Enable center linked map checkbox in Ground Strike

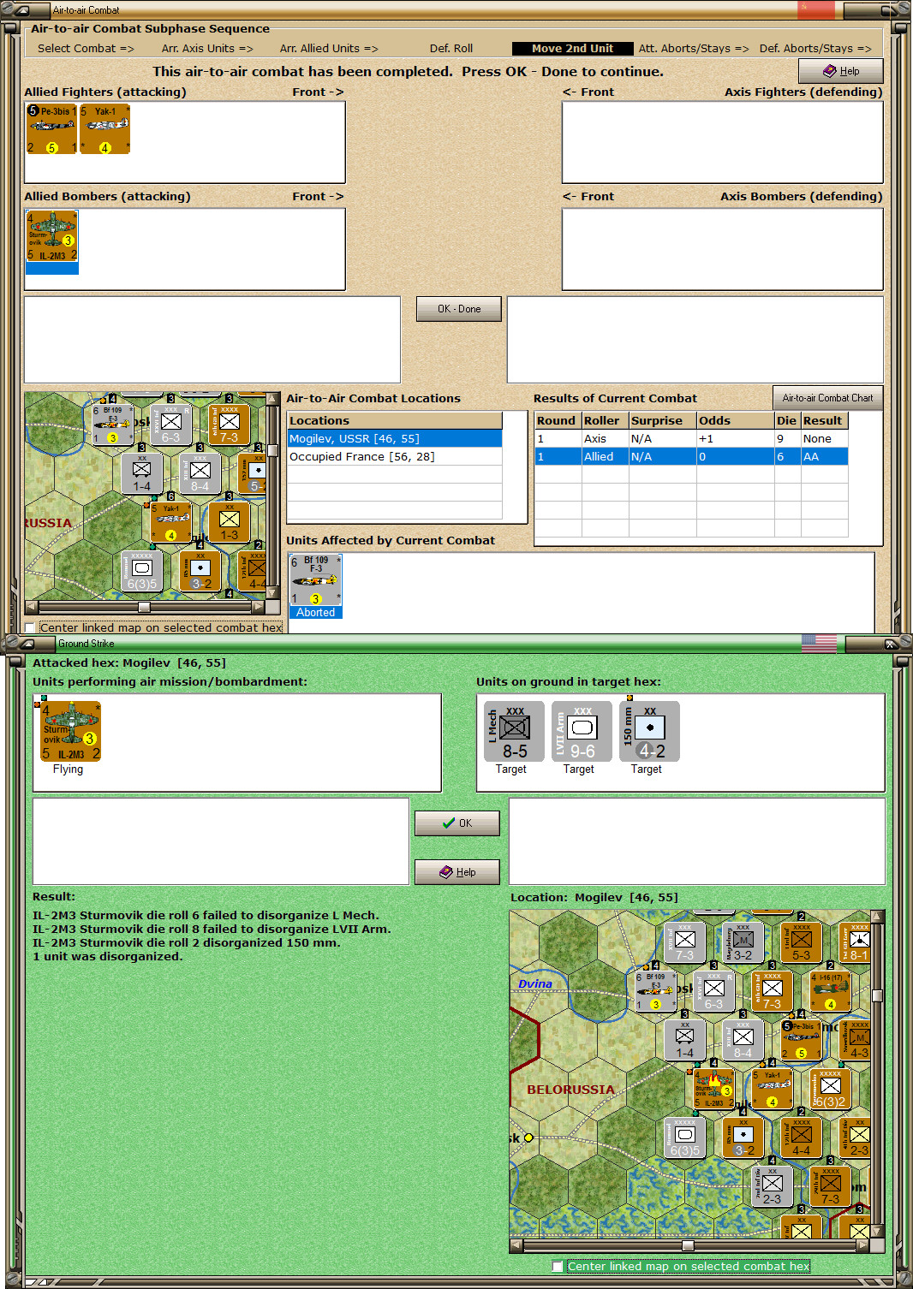pyautogui.click(x=558, y=1266)
